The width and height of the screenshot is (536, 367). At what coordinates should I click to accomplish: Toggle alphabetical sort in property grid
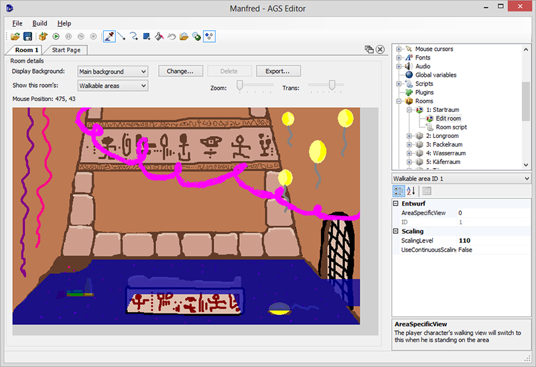(x=411, y=192)
